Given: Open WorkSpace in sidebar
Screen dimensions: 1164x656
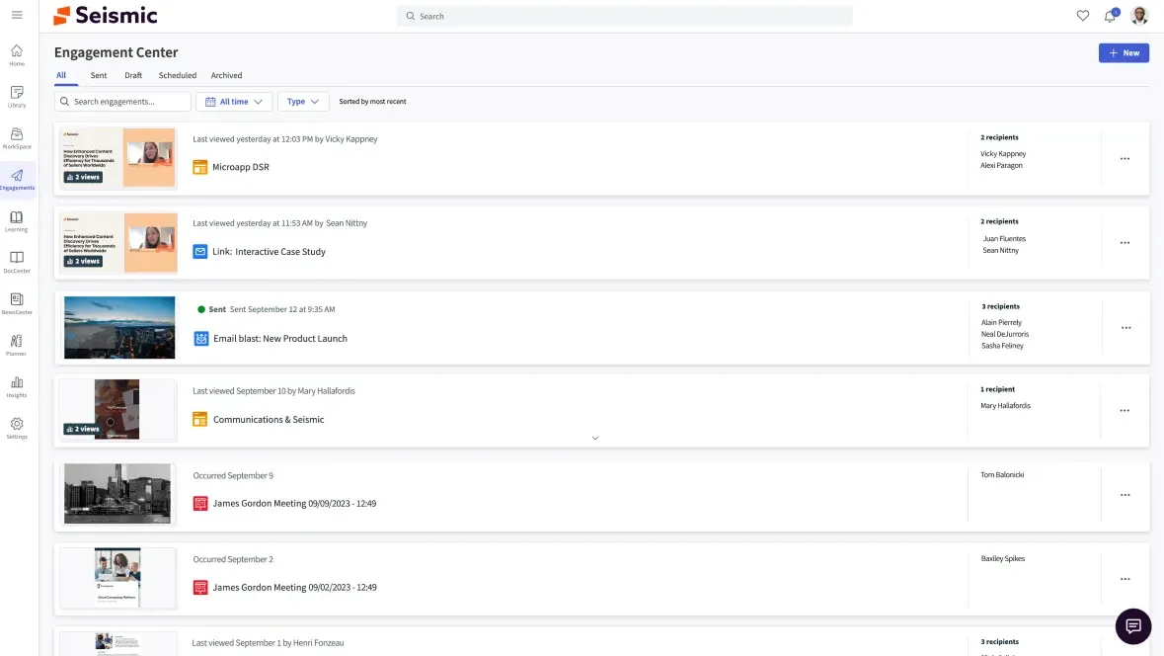Looking at the screenshot, I should 17,138.
